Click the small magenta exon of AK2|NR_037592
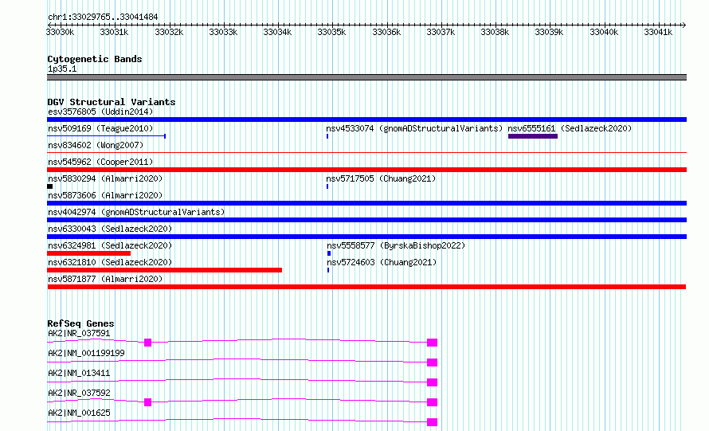The image size is (709, 431). point(147,402)
